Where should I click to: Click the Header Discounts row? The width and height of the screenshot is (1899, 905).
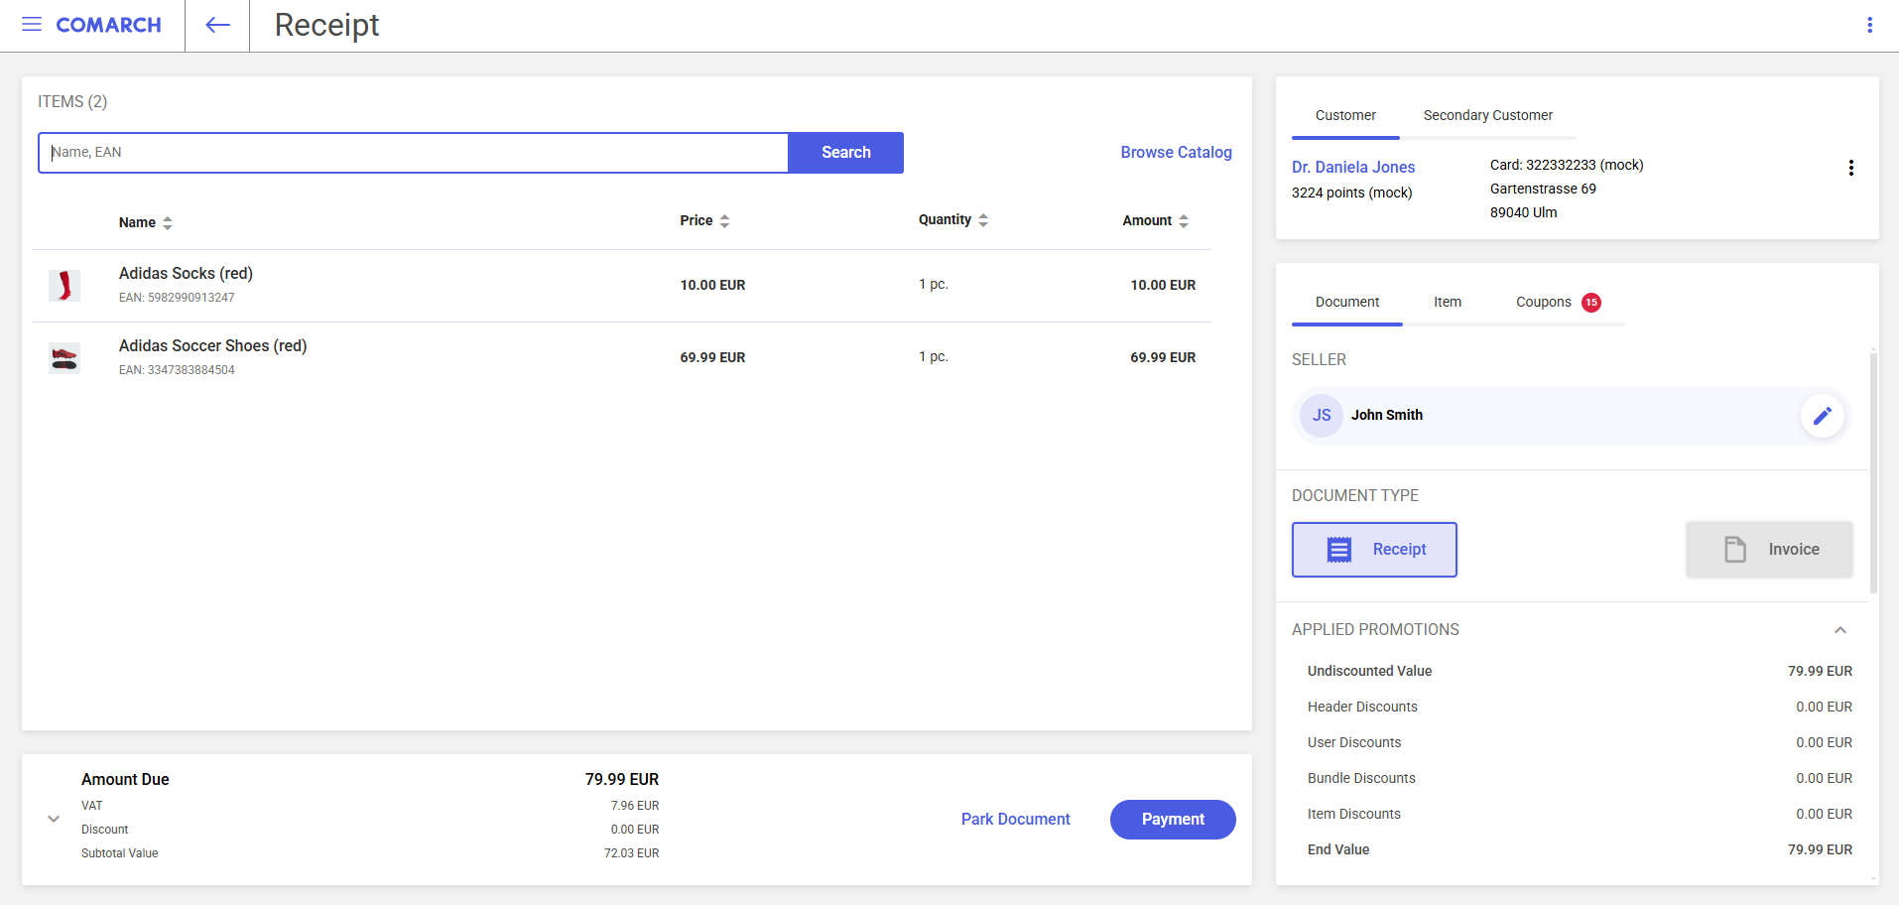pyautogui.click(x=1580, y=708)
